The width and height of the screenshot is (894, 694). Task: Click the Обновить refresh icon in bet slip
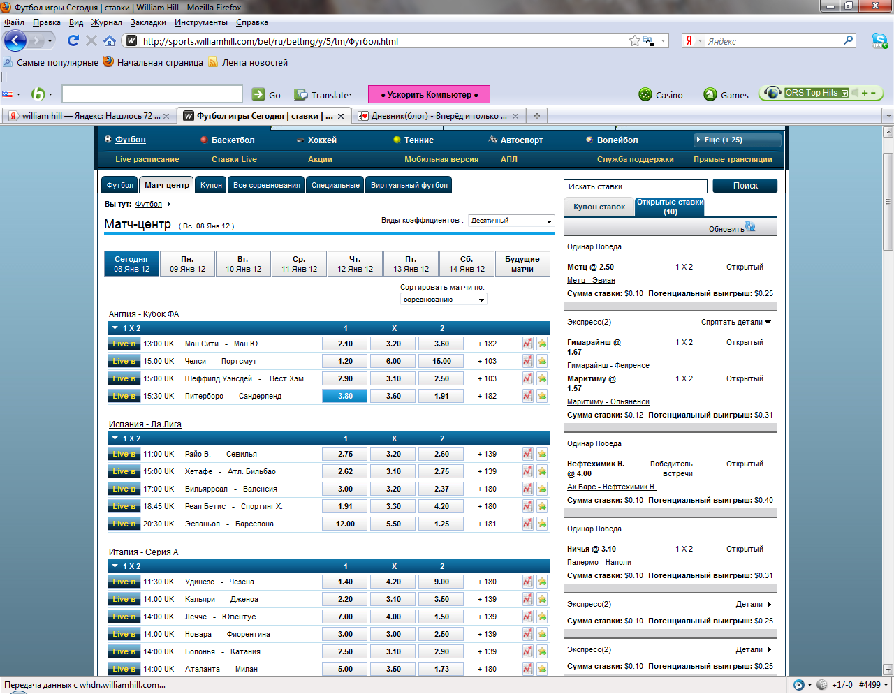coord(750,227)
